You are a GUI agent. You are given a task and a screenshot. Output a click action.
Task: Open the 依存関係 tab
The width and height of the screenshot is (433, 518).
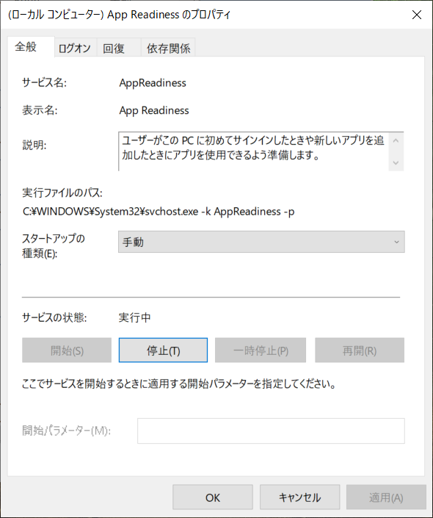click(168, 48)
